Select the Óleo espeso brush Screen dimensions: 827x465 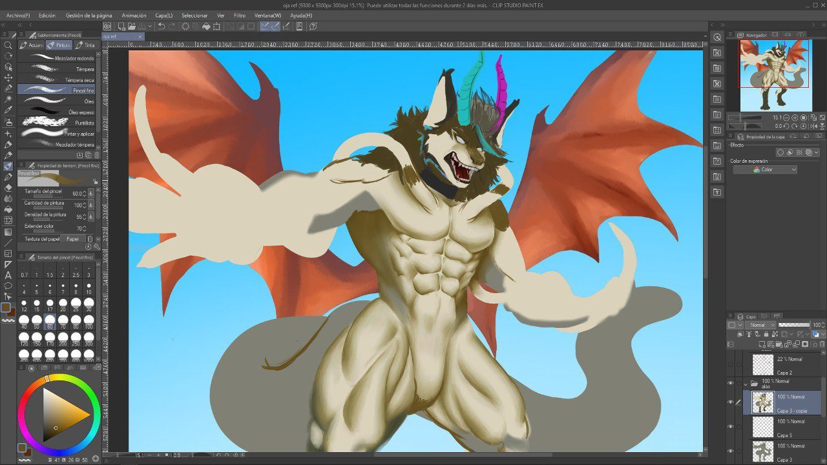(56, 112)
